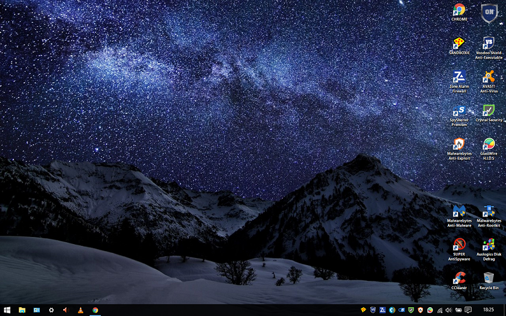The width and height of the screenshot is (506, 316).
Task: Open the Zone Alarm Firewall shortcut
Action: click(459, 81)
